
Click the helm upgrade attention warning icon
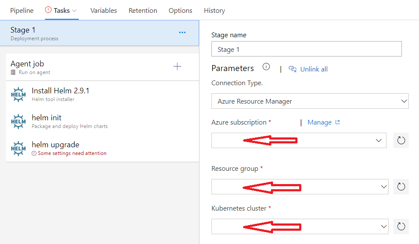point(34,153)
